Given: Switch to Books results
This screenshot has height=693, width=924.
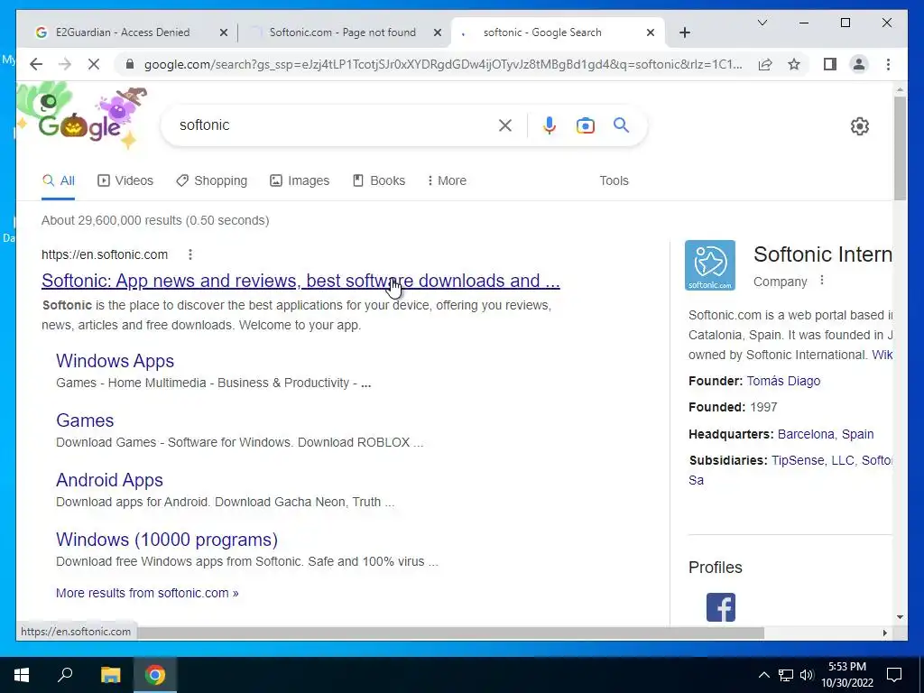Looking at the screenshot, I should [378, 180].
